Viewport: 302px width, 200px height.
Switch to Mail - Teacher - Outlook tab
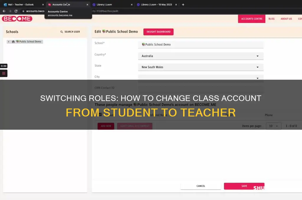(x=21, y=5)
